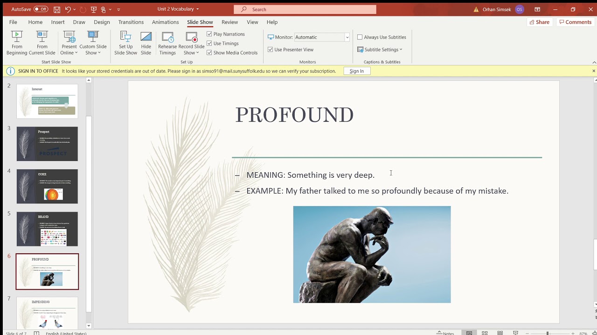Click the spell check icon in the status bar
The height and width of the screenshot is (335, 597).
click(37, 333)
